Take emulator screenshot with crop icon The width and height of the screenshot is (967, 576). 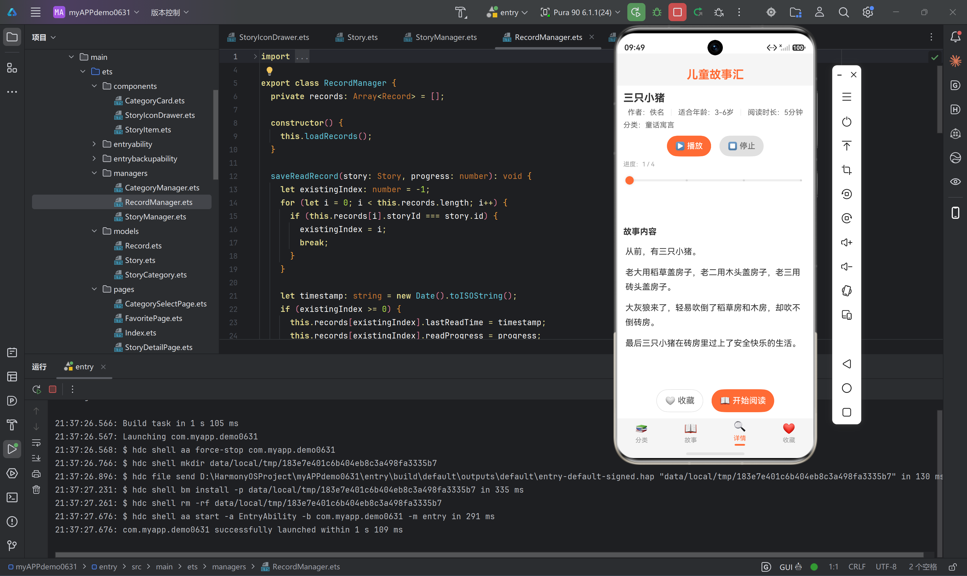[x=846, y=170]
